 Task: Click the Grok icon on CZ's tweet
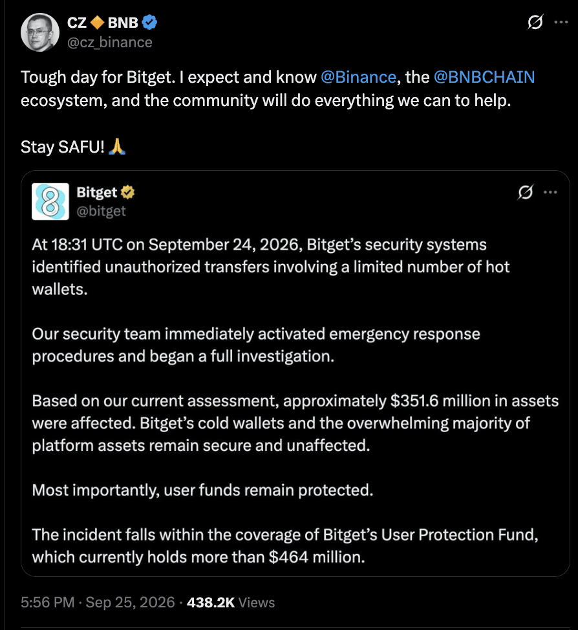coord(535,22)
